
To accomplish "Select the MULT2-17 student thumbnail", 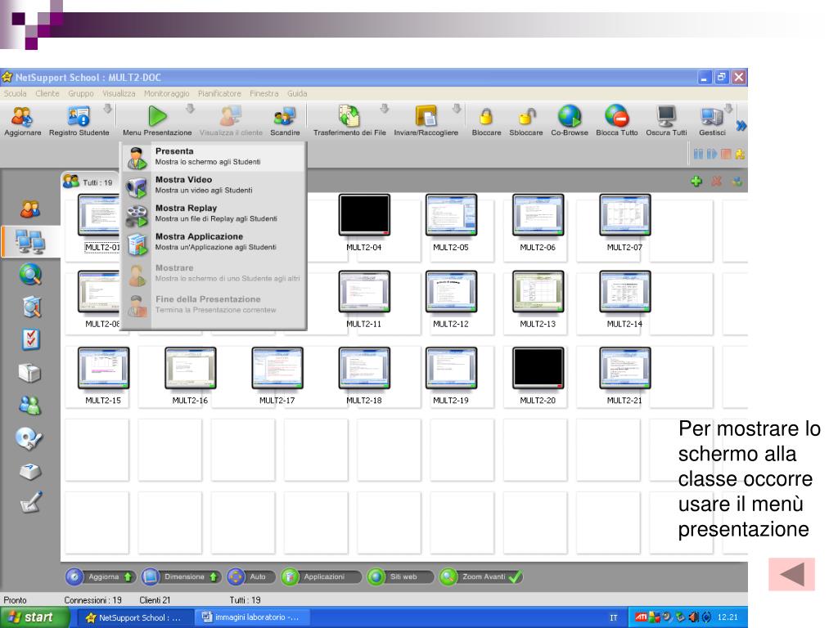I will 277,367.
